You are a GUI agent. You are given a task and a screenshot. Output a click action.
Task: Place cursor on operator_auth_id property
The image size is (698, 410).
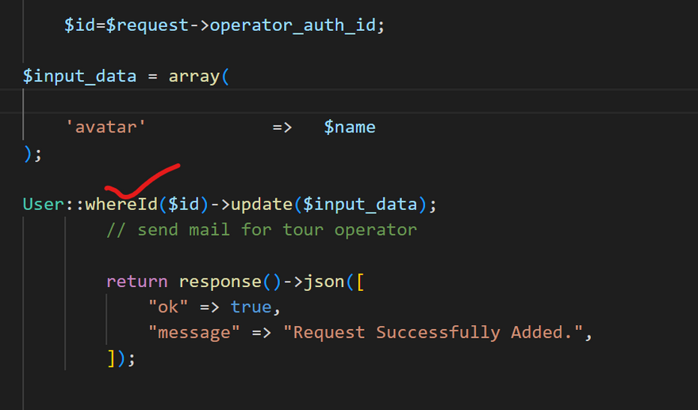click(x=293, y=25)
